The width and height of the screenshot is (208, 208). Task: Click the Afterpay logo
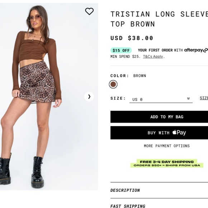pyautogui.click(x=196, y=50)
